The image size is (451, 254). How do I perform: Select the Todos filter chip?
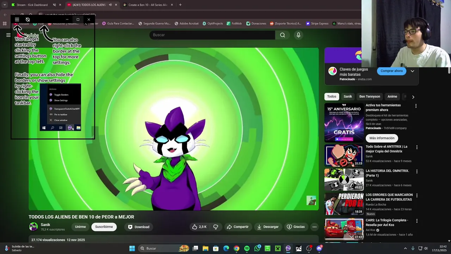332,97
